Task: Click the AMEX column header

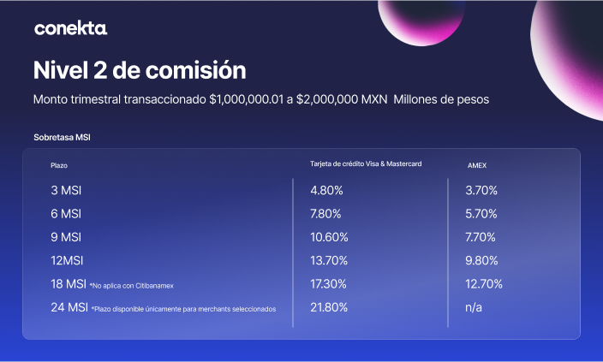Action: (x=477, y=166)
